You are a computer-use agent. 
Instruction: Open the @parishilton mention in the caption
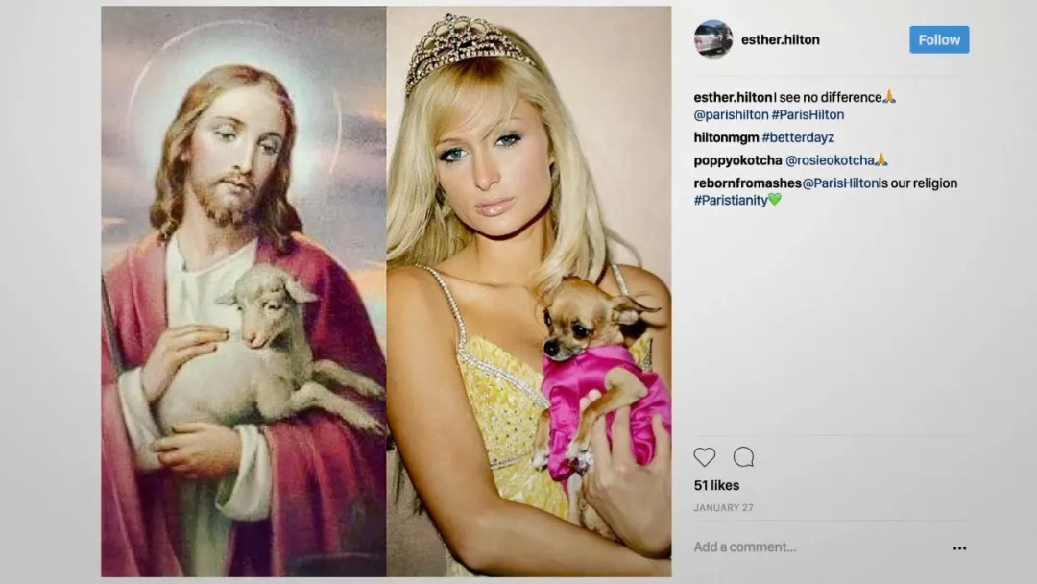[x=731, y=115]
